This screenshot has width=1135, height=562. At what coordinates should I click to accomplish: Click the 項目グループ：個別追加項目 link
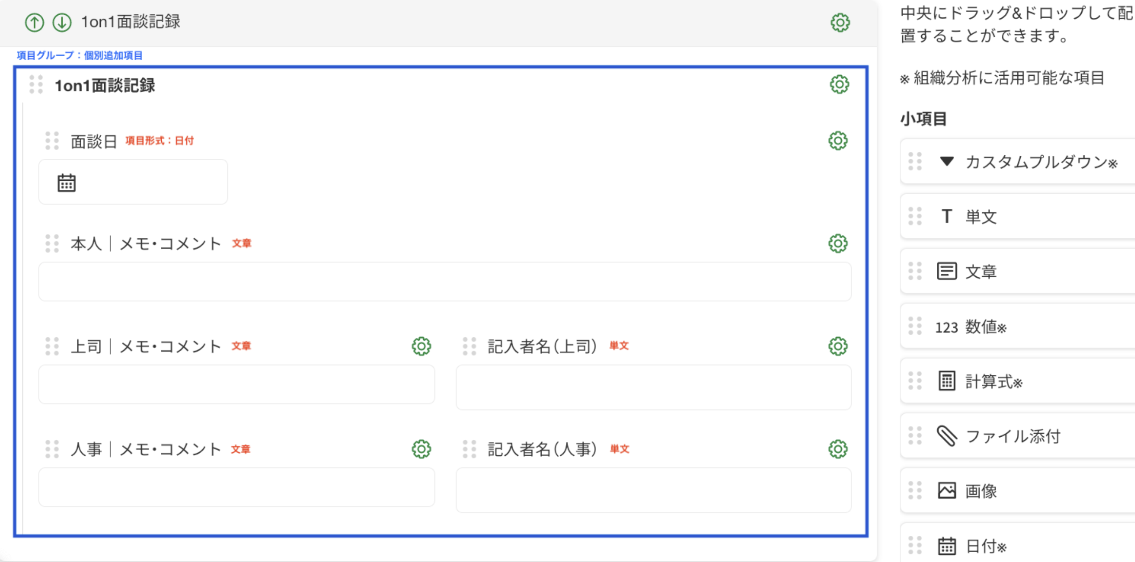click(x=80, y=55)
